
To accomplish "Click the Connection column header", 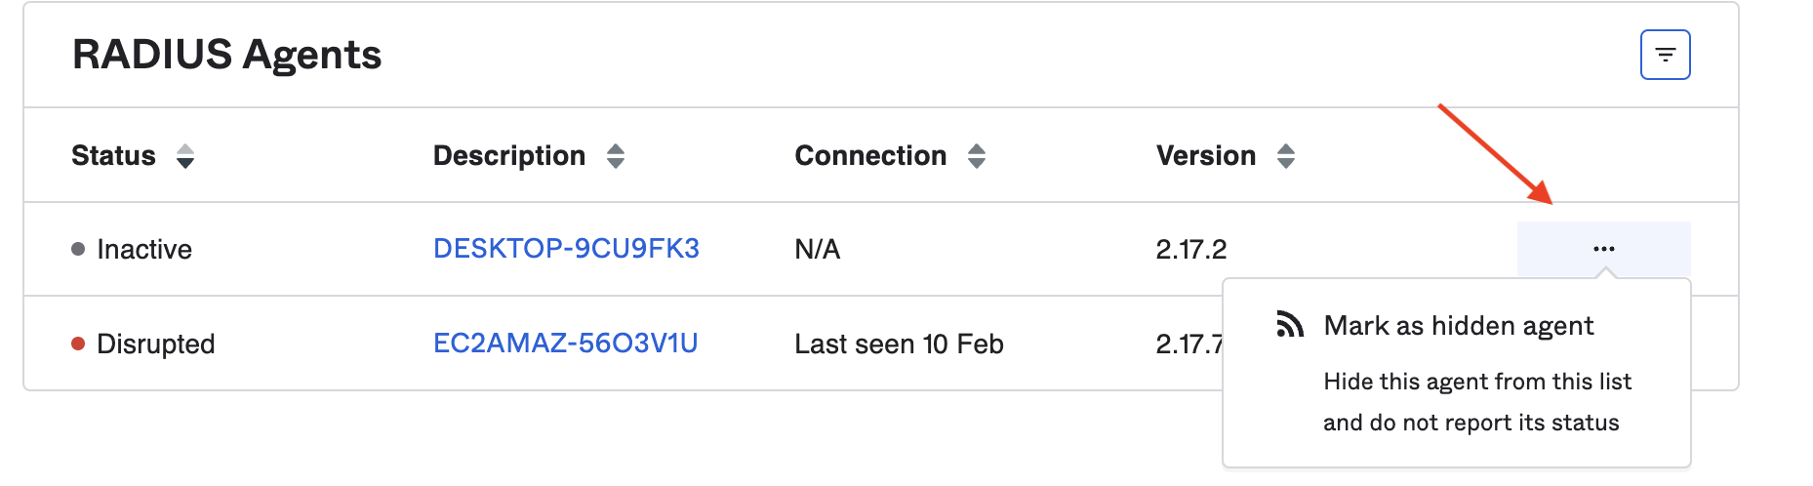I will pos(870,156).
